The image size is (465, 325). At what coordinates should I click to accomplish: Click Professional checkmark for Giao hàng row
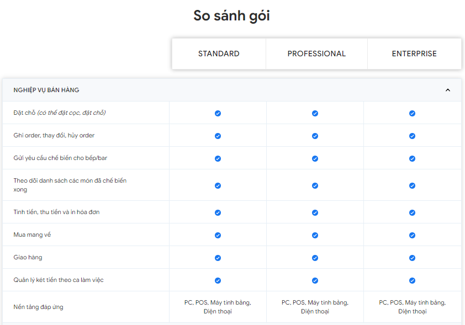coord(315,258)
